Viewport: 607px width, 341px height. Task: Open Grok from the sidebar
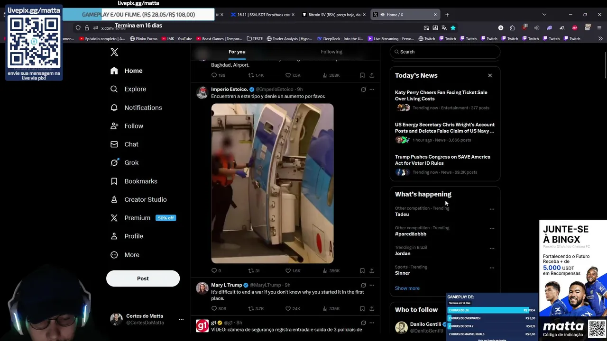[124, 162]
